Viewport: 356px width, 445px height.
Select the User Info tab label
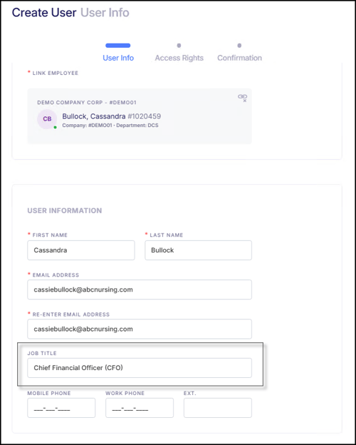[118, 58]
